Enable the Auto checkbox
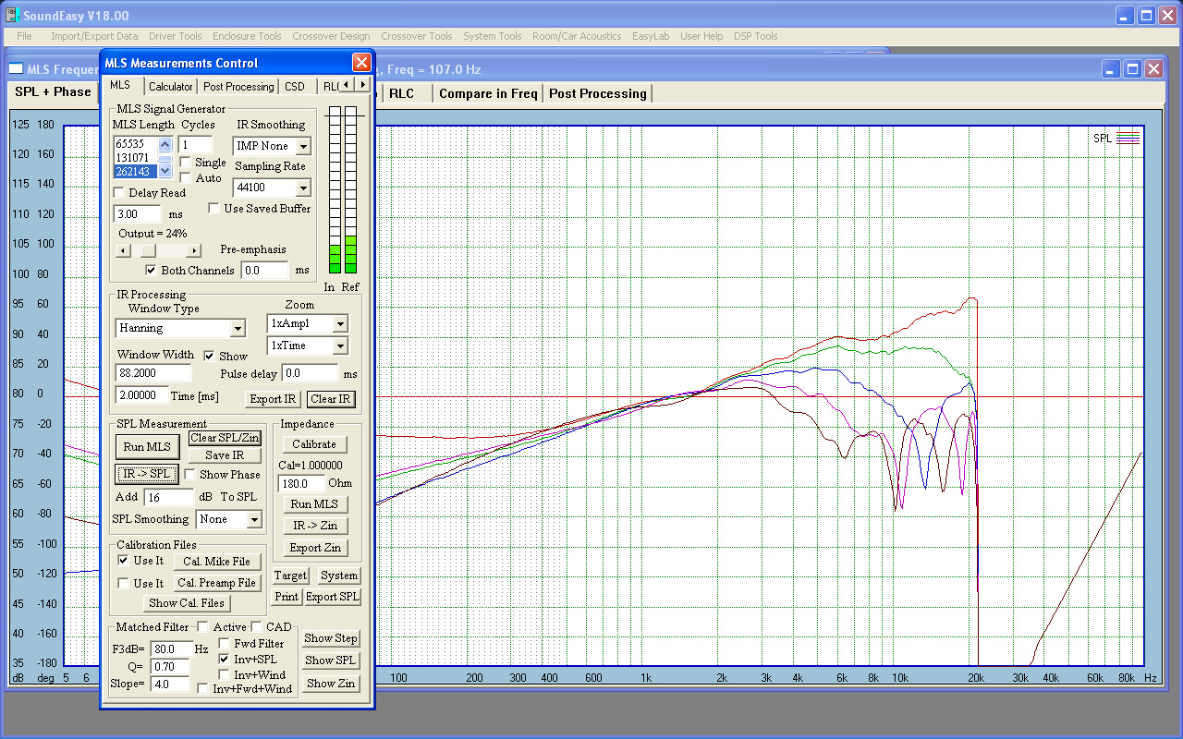 coord(186,177)
